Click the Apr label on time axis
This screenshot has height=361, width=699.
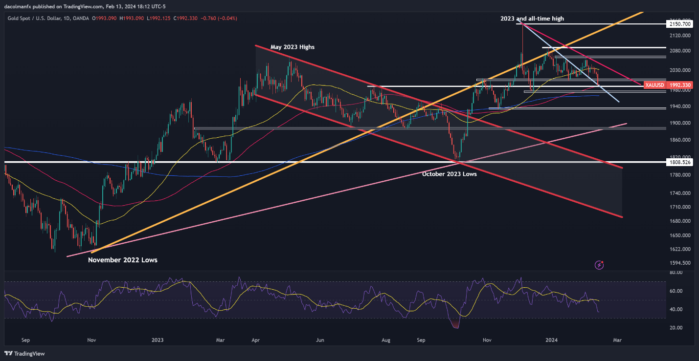coord(255,340)
